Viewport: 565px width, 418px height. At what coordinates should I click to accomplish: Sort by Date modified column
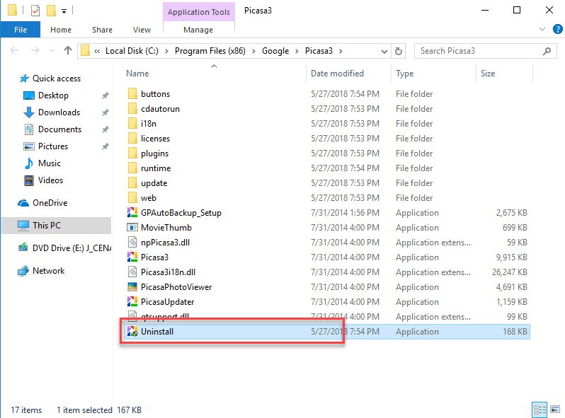tap(337, 74)
